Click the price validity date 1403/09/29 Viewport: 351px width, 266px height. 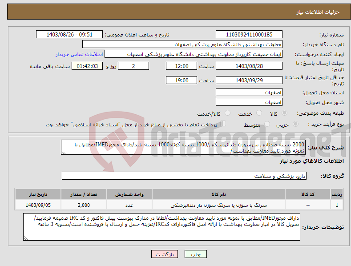pyautogui.click(x=249, y=80)
